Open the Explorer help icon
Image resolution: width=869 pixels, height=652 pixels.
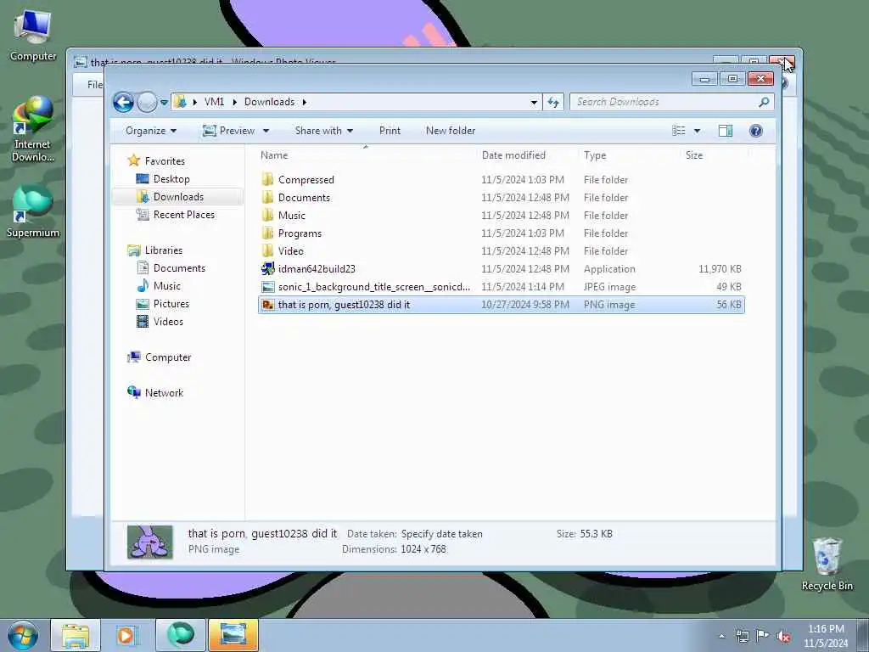click(x=756, y=131)
